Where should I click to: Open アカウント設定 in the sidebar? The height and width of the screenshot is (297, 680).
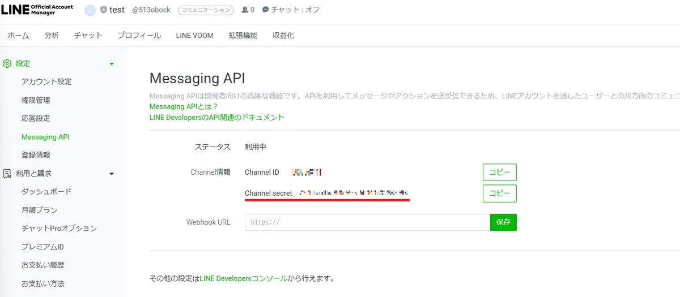point(46,81)
